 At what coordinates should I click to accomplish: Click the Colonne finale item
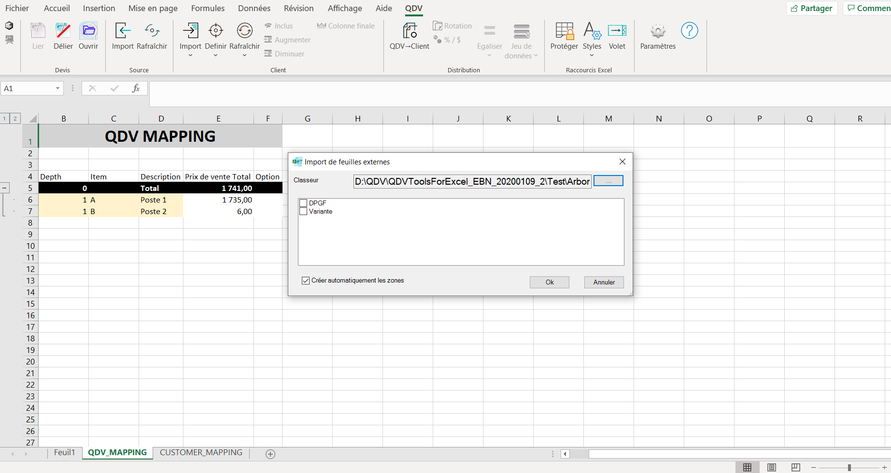(346, 26)
